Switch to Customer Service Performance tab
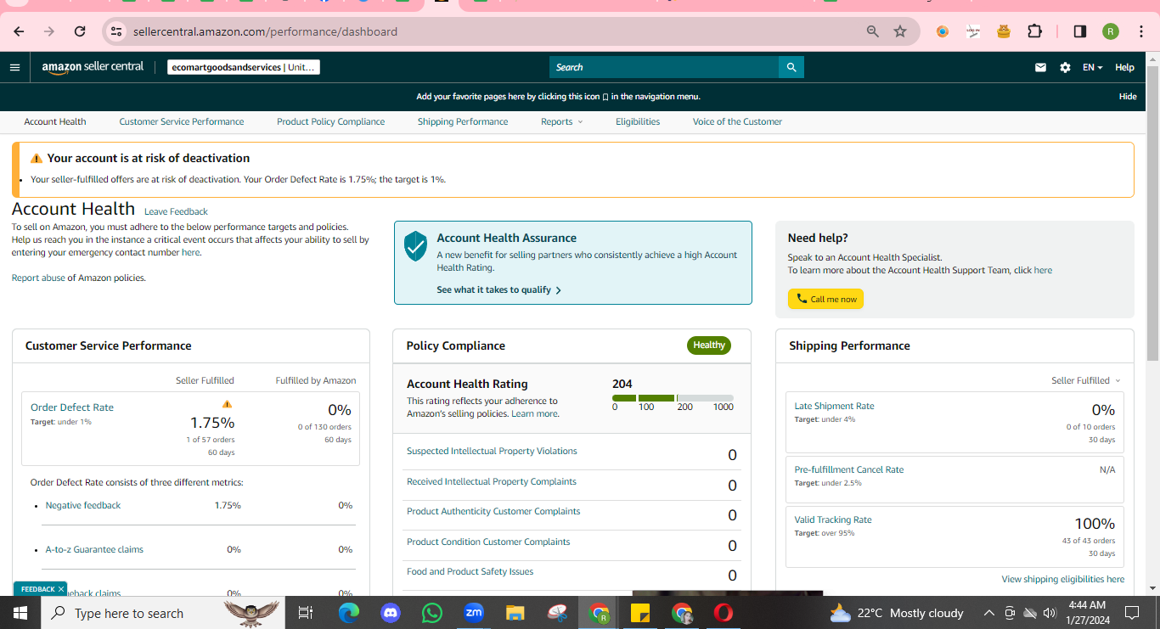The image size is (1160, 629). pyautogui.click(x=182, y=121)
